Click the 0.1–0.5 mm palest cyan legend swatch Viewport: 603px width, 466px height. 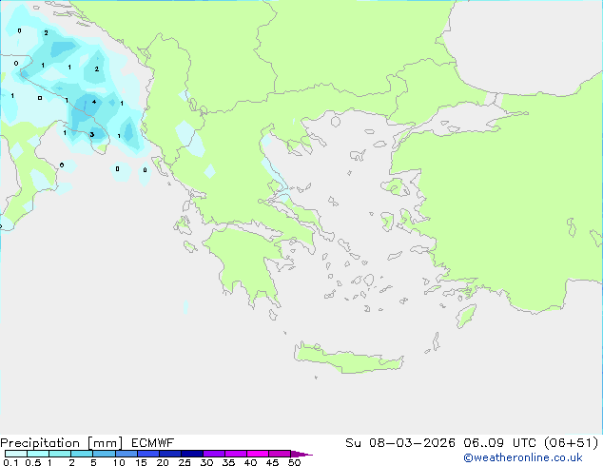click(16, 454)
